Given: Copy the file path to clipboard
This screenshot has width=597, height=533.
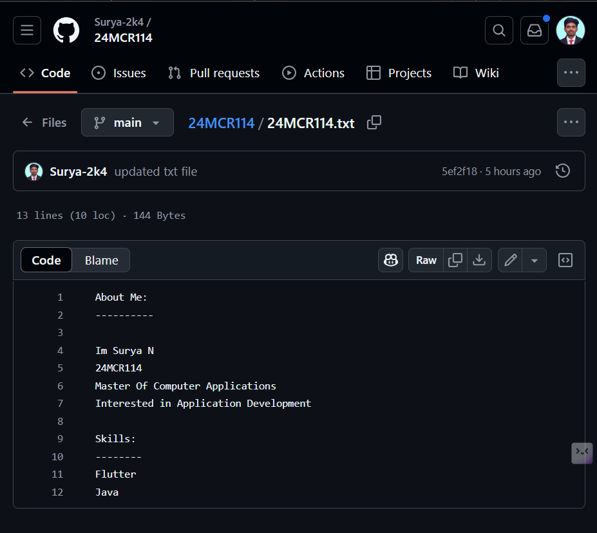Looking at the screenshot, I should (374, 122).
